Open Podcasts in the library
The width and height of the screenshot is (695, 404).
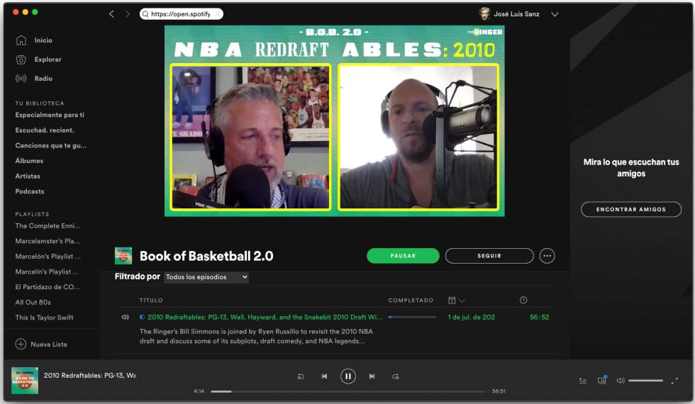(30, 191)
